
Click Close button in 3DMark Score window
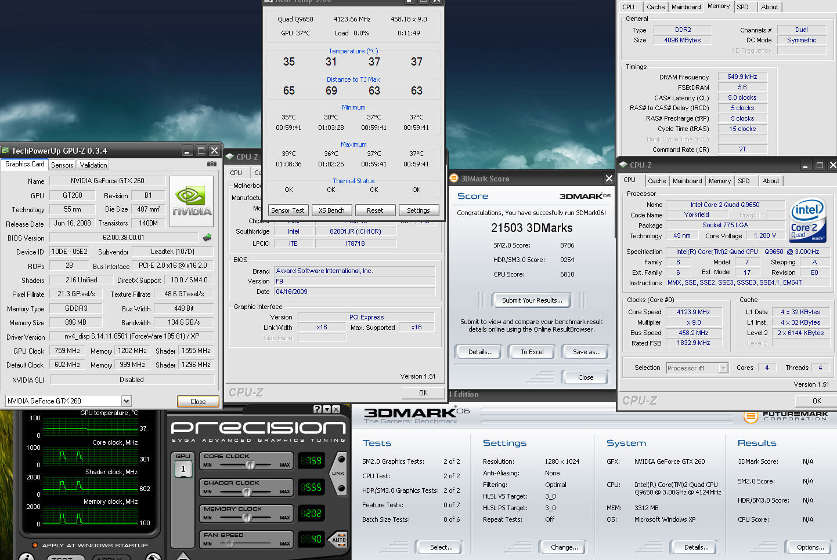[x=586, y=377]
